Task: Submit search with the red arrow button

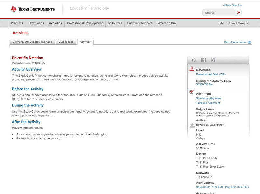Action: click(x=239, y=13)
